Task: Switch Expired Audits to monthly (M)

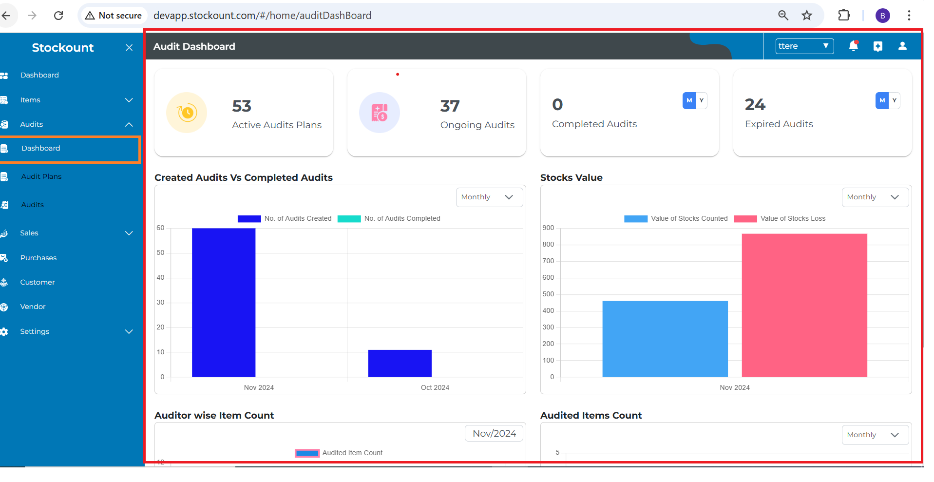Action: point(882,100)
